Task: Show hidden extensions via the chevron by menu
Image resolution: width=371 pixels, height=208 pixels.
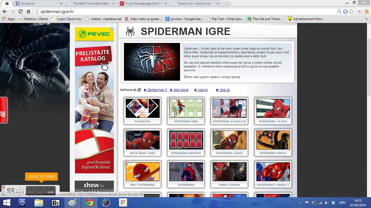Action: 359,12
